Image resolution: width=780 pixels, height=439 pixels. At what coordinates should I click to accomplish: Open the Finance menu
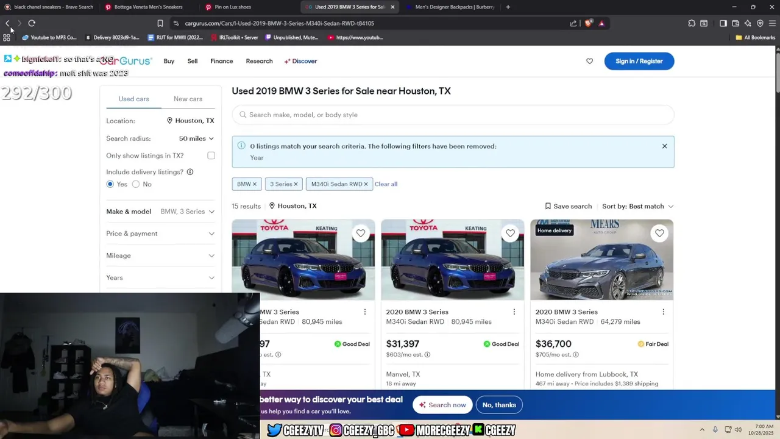click(222, 61)
